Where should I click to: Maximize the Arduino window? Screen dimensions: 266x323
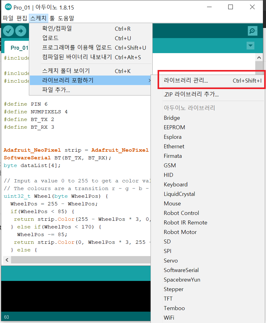coord(231,7)
